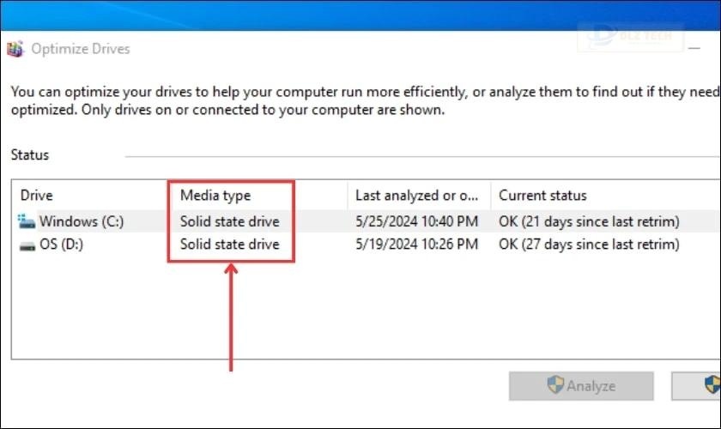
Task: Click the Optimize Drives window title
Action: (x=81, y=49)
